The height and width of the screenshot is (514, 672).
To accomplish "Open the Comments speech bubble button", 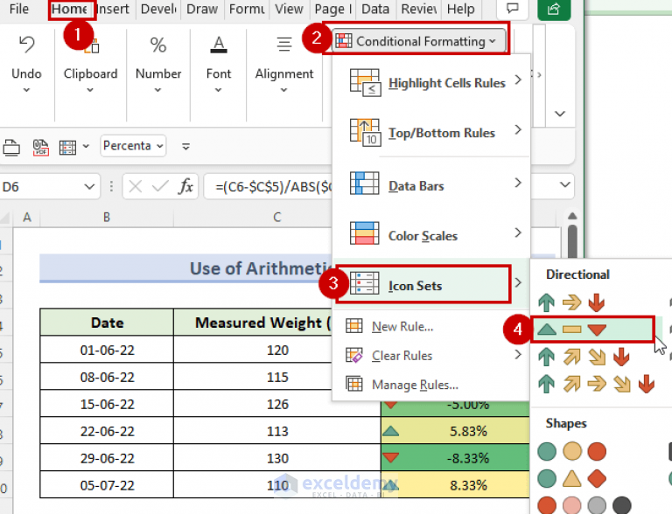I will (x=513, y=9).
